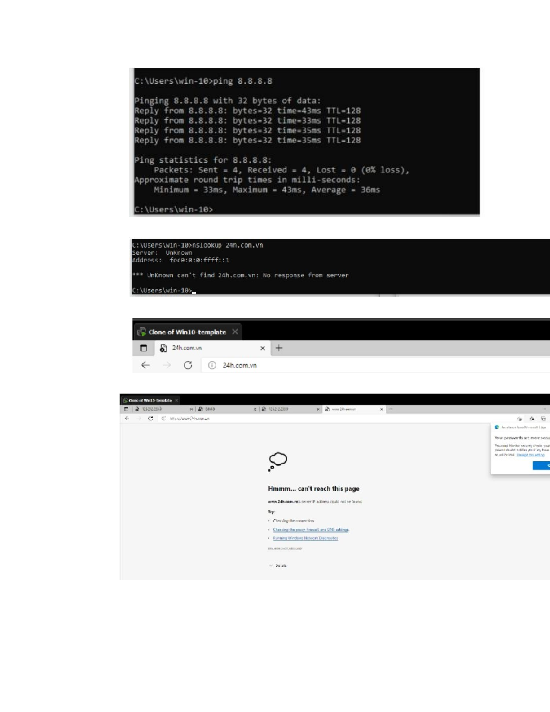Click the back arrow left of 24h.com.vn address
The width and height of the screenshot is (550, 712).
[145, 365]
